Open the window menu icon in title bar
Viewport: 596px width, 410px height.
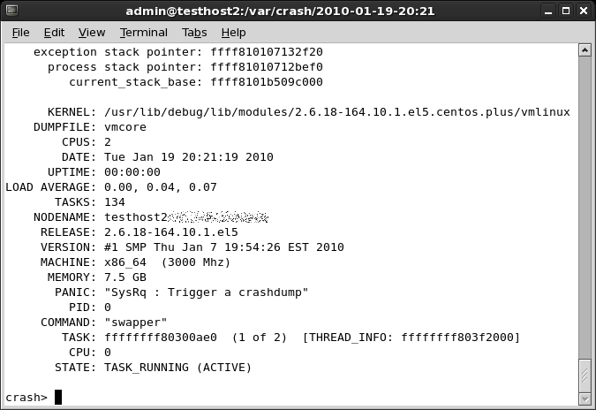(x=11, y=10)
